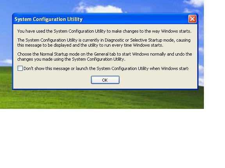Confirm the dialog with the OK button

click(105, 80)
